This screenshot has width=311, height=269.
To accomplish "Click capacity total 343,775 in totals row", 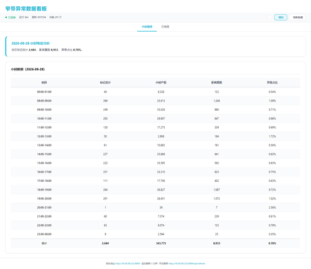I will 161,243.
